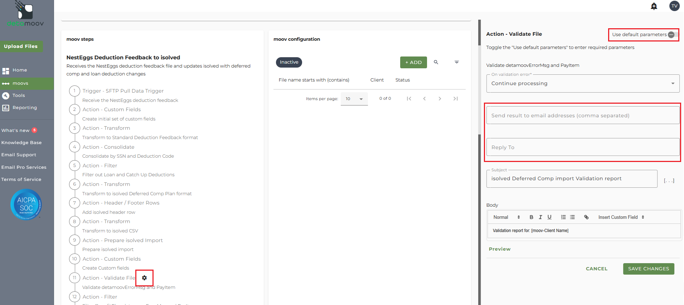Go to the previous page of results
Screen dimensions: 684x305
(425, 99)
